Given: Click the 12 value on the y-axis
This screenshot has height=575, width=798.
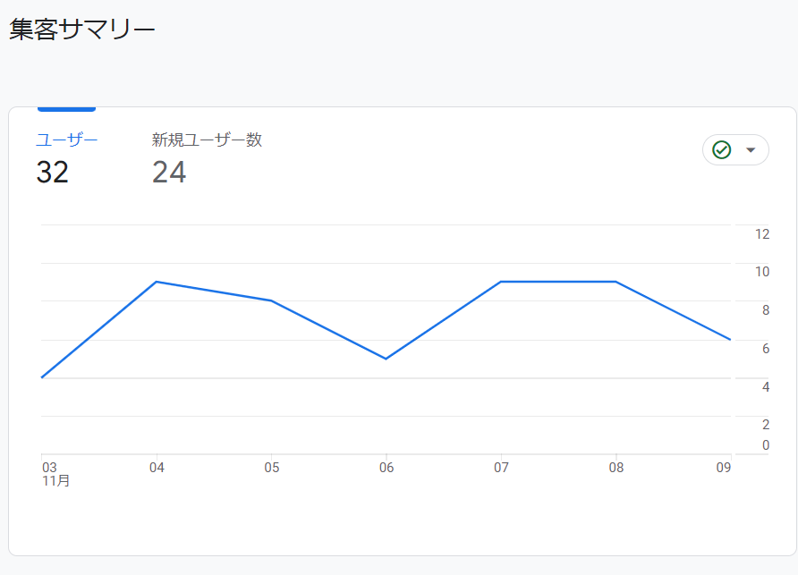Looking at the screenshot, I should coord(762,234).
